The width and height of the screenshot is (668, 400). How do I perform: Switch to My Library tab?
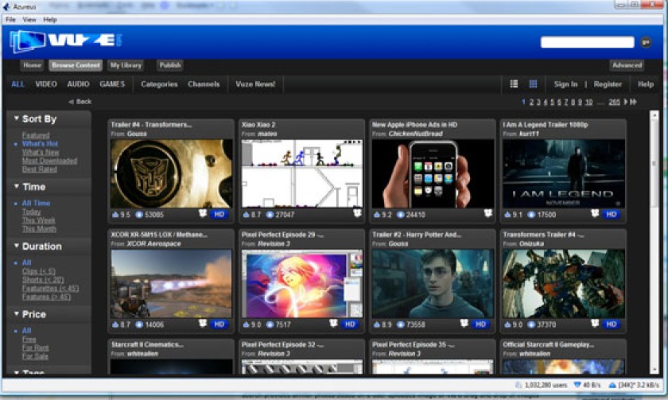(x=126, y=65)
